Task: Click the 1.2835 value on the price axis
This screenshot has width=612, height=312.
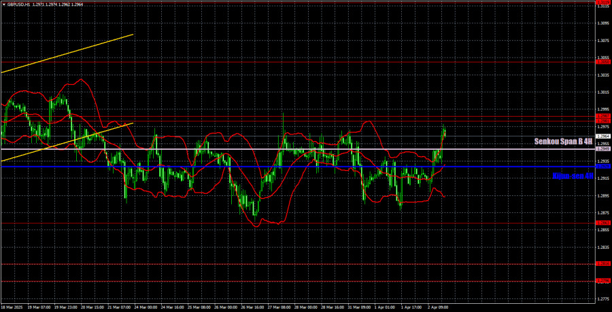Action: point(603,248)
